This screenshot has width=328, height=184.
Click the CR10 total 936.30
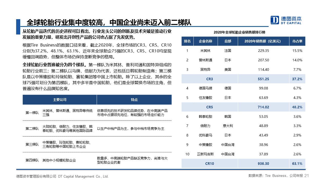pos(264,164)
